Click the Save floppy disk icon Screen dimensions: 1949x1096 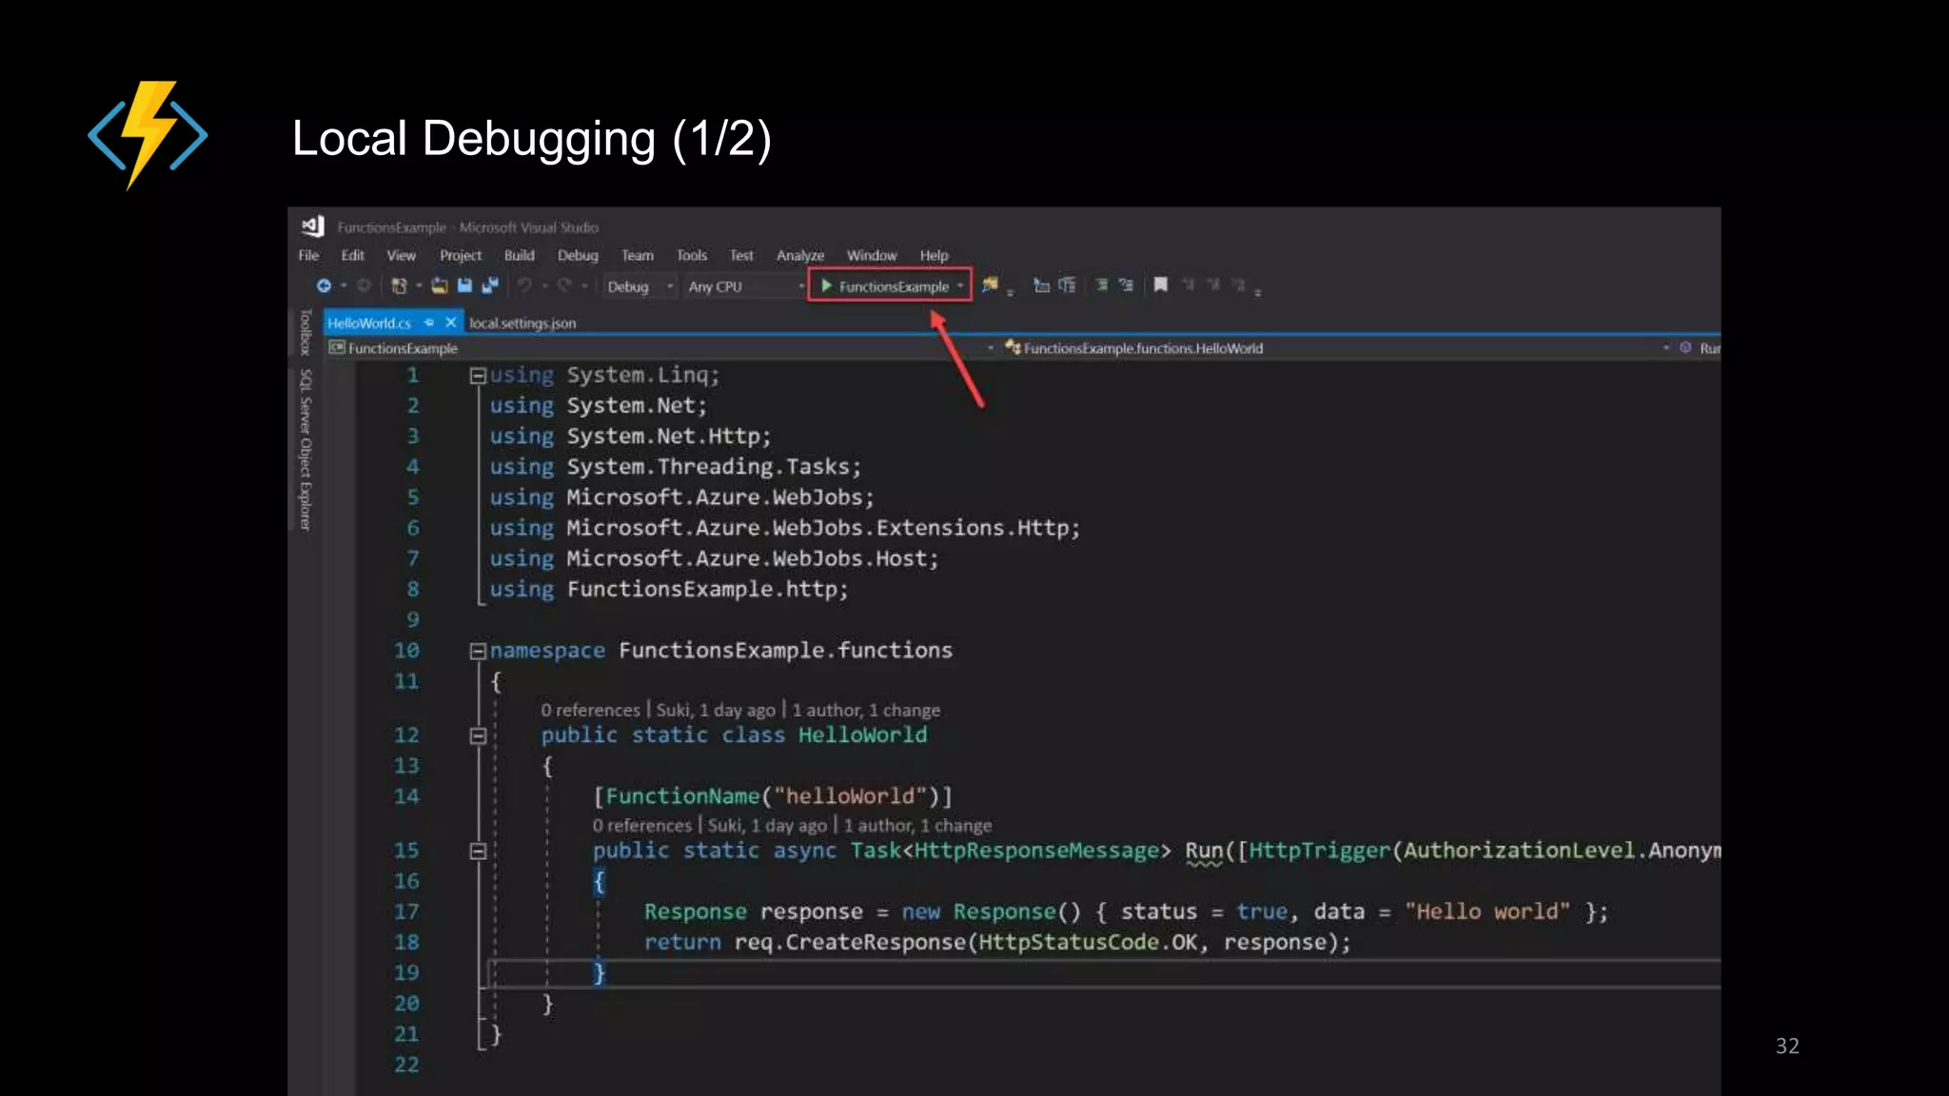click(x=464, y=285)
